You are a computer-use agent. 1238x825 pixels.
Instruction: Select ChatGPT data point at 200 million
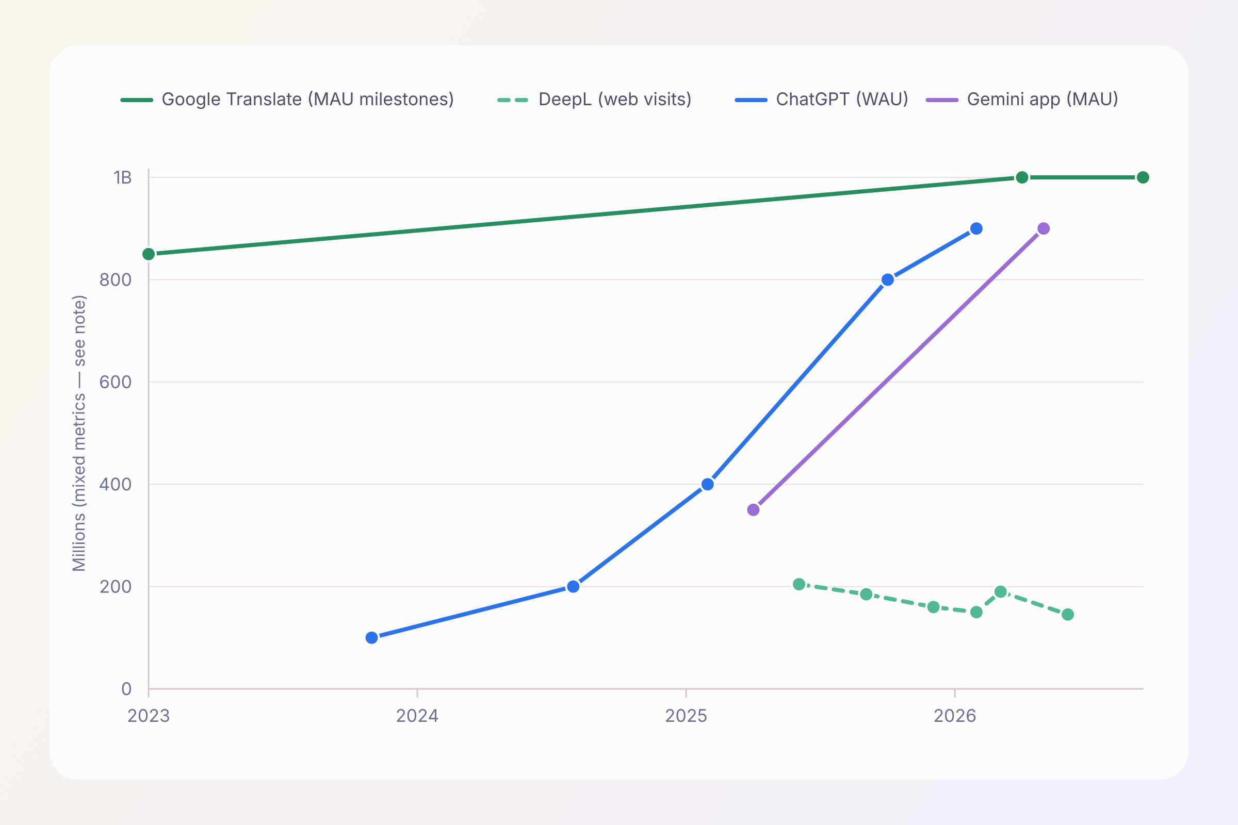pos(573,587)
